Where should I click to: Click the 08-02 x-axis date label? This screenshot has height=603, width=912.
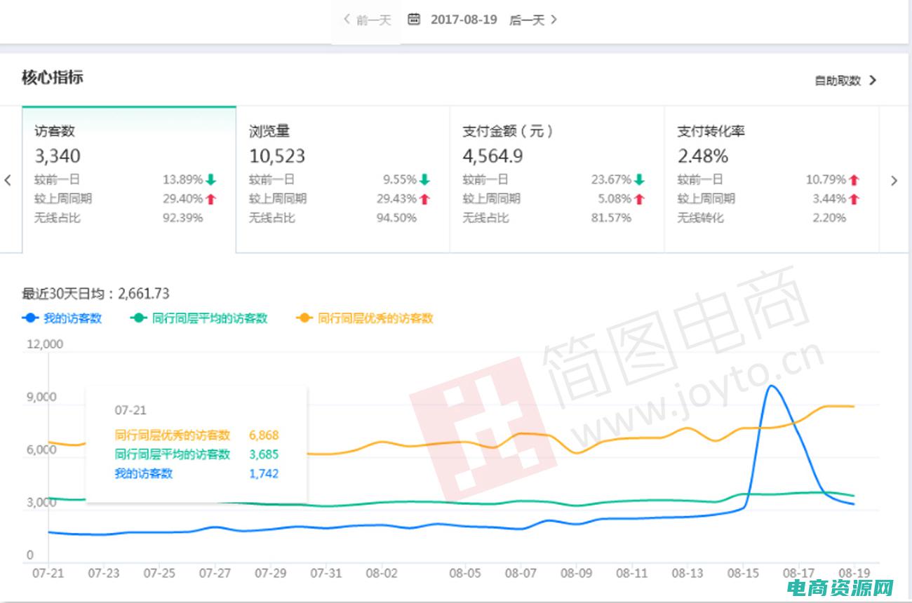(381, 573)
